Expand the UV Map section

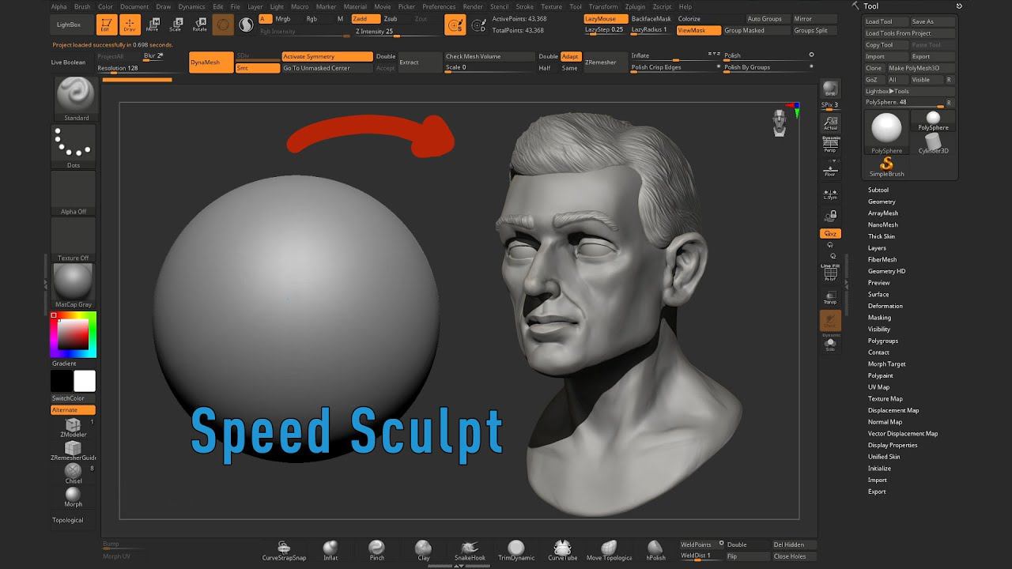(878, 387)
